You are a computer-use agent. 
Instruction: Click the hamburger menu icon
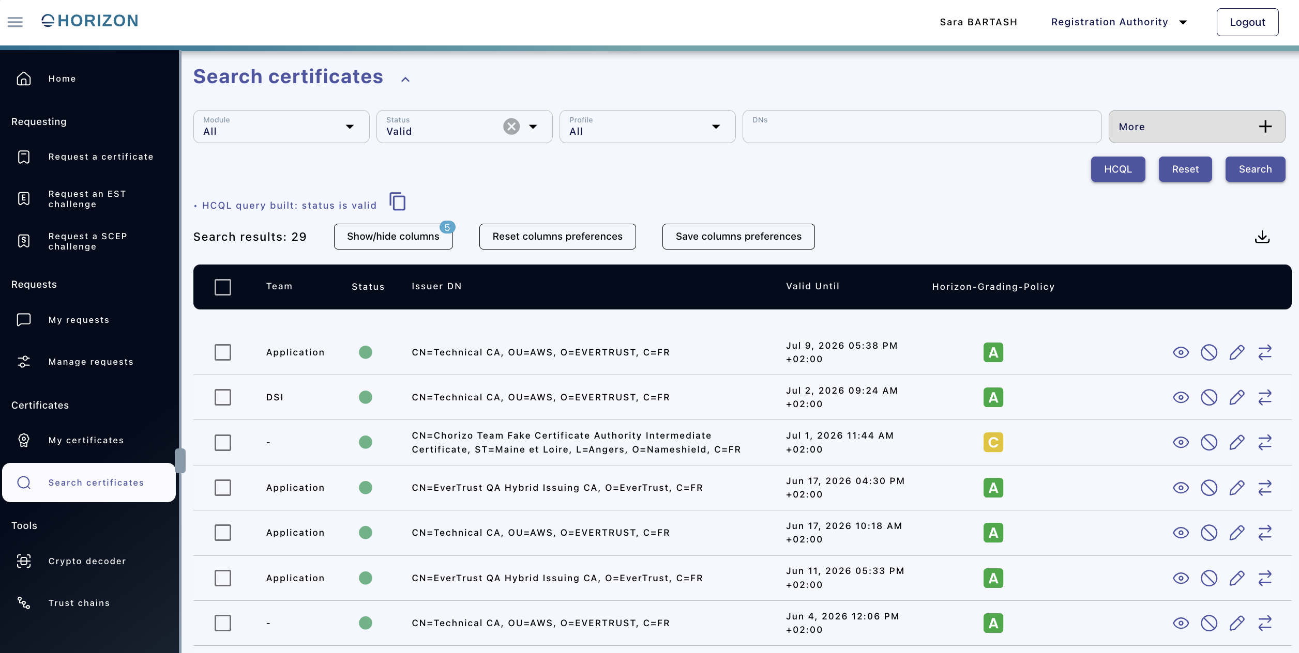pyautogui.click(x=15, y=22)
